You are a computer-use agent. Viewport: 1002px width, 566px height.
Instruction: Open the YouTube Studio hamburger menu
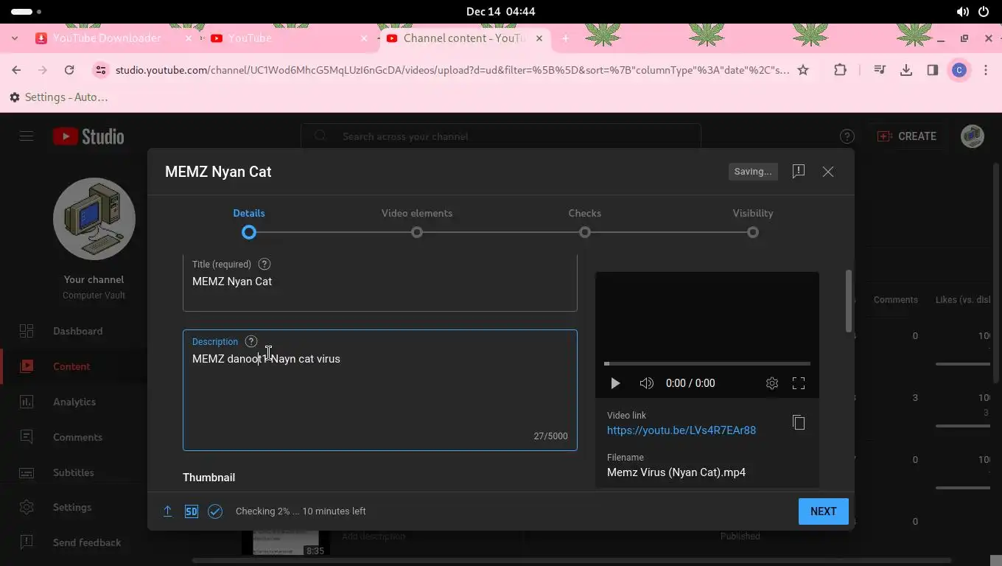click(x=27, y=136)
